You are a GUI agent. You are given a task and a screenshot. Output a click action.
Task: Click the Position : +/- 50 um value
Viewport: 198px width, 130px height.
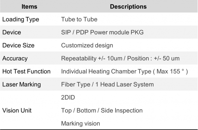point(153,58)
